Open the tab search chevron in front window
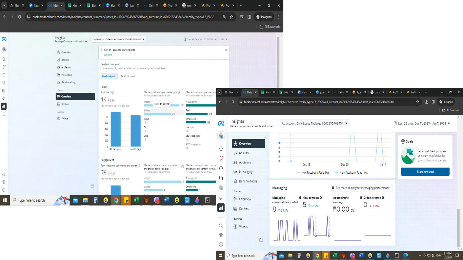Viewport: 463px width, 260px height. tap(220, 92)
